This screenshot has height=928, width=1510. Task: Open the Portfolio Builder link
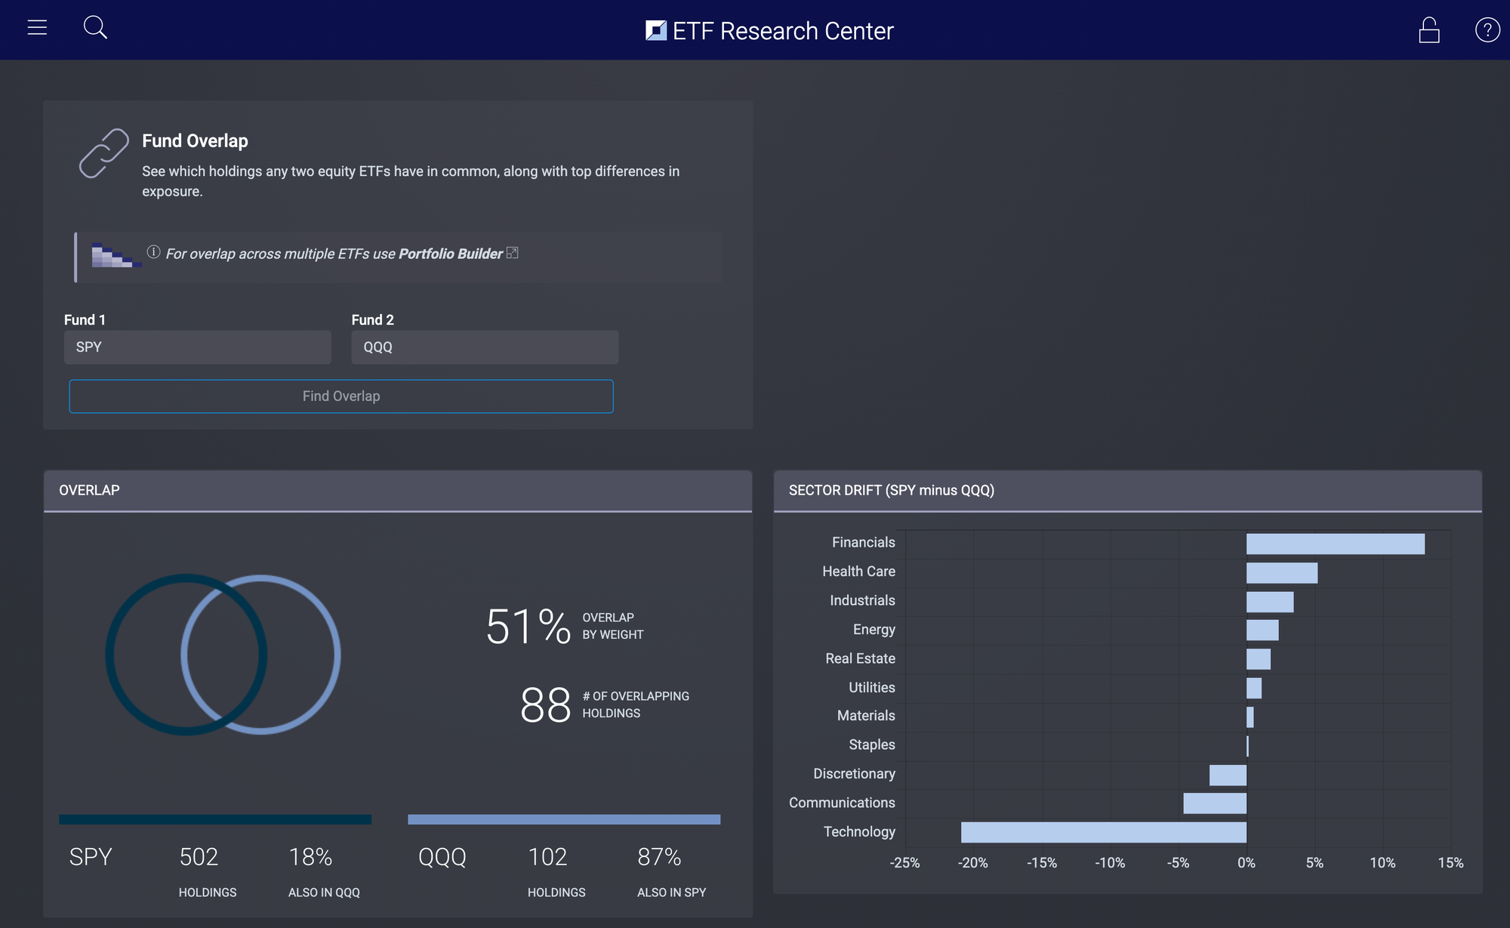(x=450, y=254)
